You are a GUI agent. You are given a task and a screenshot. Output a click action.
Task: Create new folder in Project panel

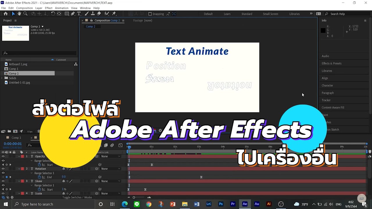click(x=9, y=131)
